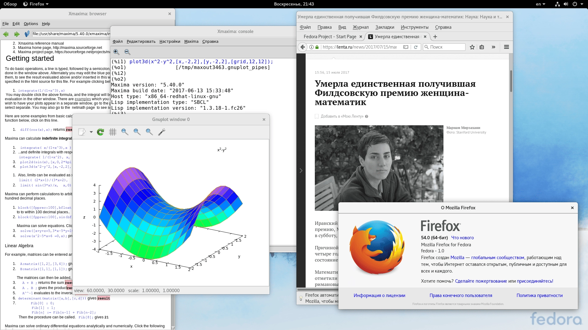The width and height of the screenshot is (588, 330).
Task: Reload the lenta.ru page
Action: (x=416, y=47)
